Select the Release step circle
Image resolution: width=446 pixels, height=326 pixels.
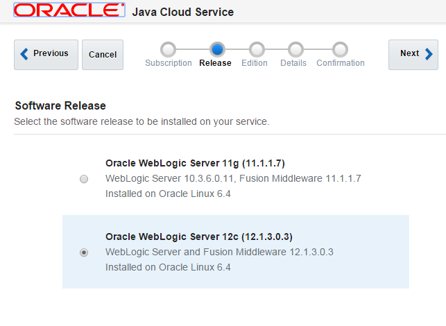(217, 49)
